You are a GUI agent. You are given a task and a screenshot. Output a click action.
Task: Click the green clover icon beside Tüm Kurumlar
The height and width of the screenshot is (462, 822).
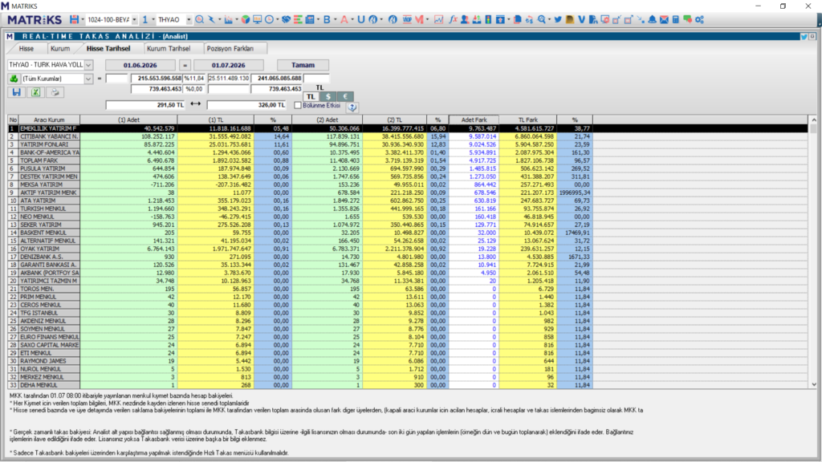(x=14, y=79)
